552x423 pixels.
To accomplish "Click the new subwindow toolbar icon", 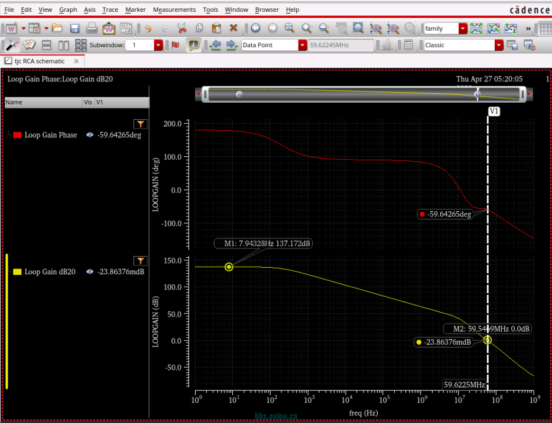I will (34, 28).
